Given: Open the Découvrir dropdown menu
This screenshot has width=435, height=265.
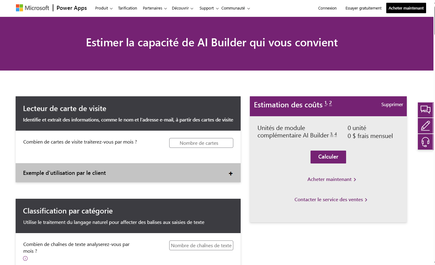Looking at the screenshot, I should [182, 8].
